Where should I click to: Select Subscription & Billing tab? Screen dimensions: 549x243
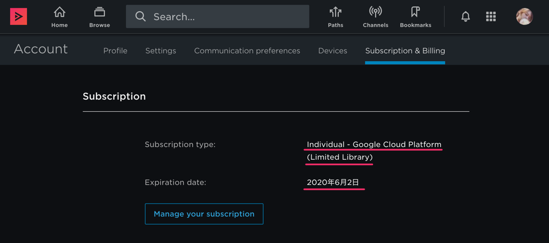point(405,51)
